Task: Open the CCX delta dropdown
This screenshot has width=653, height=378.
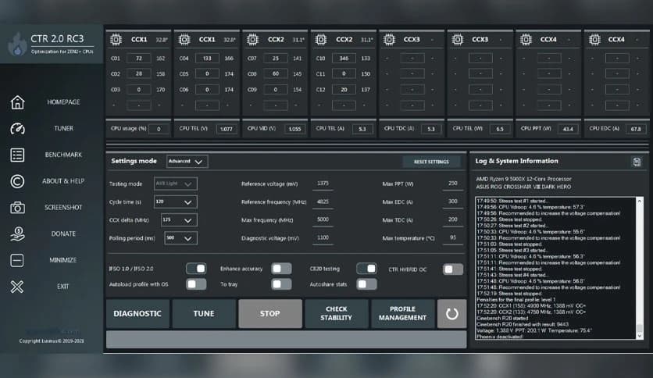Action: pyautogui.click(x=179, y=220)
